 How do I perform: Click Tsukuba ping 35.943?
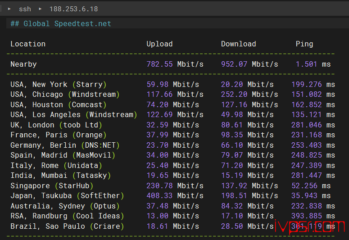tap(304, 196)
